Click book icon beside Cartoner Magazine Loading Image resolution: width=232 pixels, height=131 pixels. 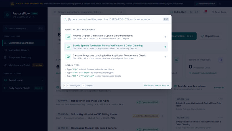[x=68, y=57]
